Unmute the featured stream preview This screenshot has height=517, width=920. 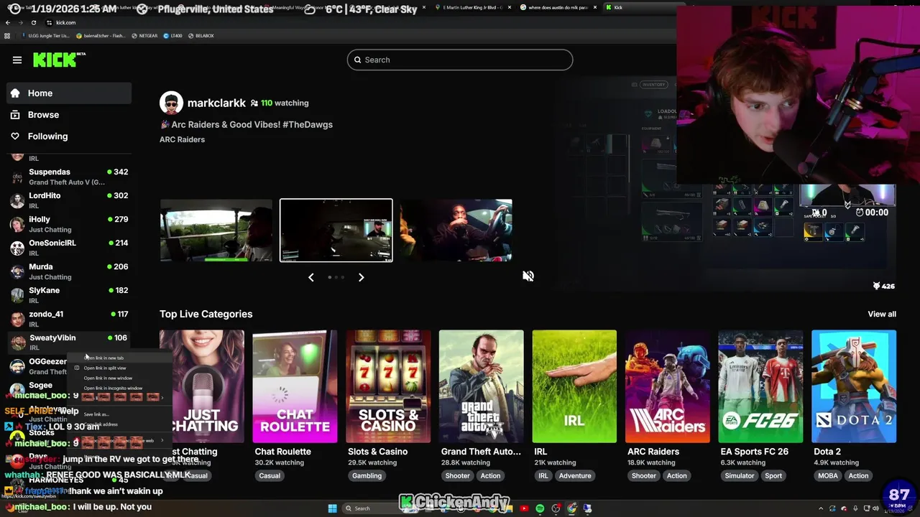(528, 276)
